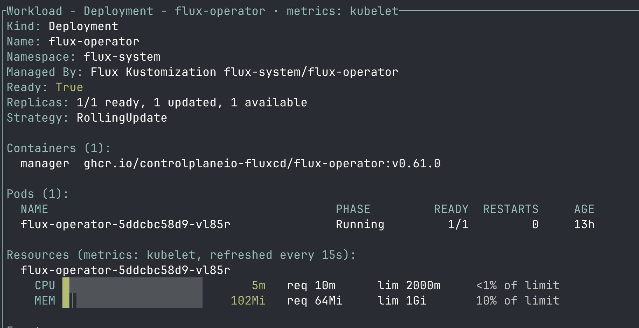
Task: Click the "Resources (metrics: kubelet, refreshed every 15s):" heading
Action: click(x=181, y=255)
